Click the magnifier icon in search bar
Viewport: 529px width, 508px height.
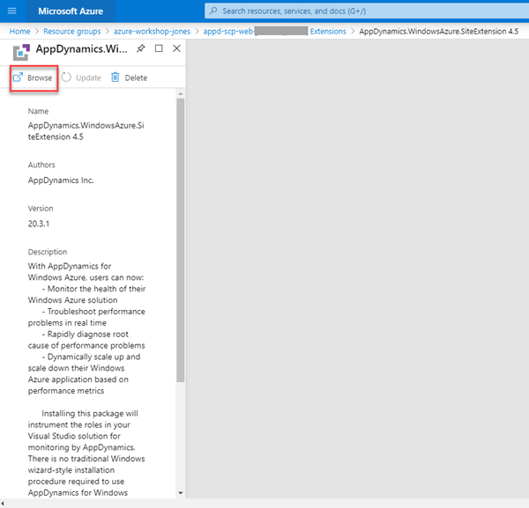coord(214,11)
